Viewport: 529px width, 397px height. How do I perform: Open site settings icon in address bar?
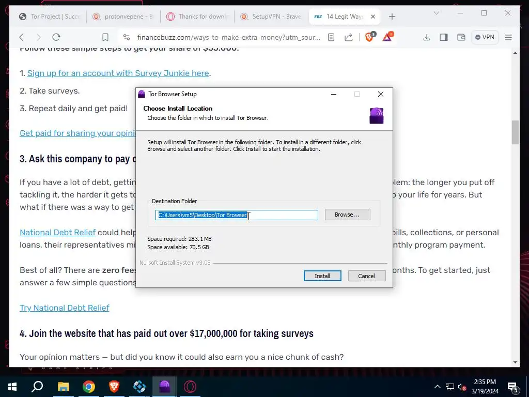click(127, 37)
